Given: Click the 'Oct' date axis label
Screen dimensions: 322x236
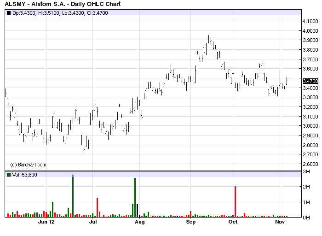Looking at the screenshot, I should [x=233, y=222].
